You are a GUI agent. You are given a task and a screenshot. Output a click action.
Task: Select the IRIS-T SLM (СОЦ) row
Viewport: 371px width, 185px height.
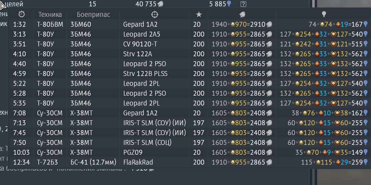click(x=189, y=142)
